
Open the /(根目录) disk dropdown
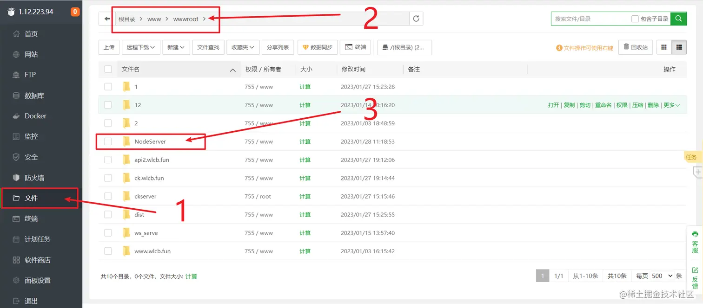405,47
